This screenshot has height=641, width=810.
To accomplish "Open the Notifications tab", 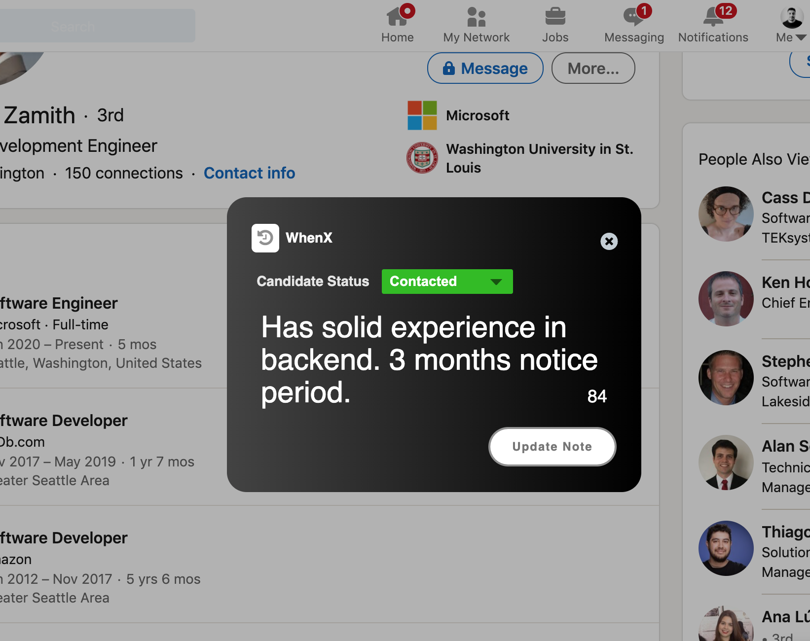I will [713, 25].
